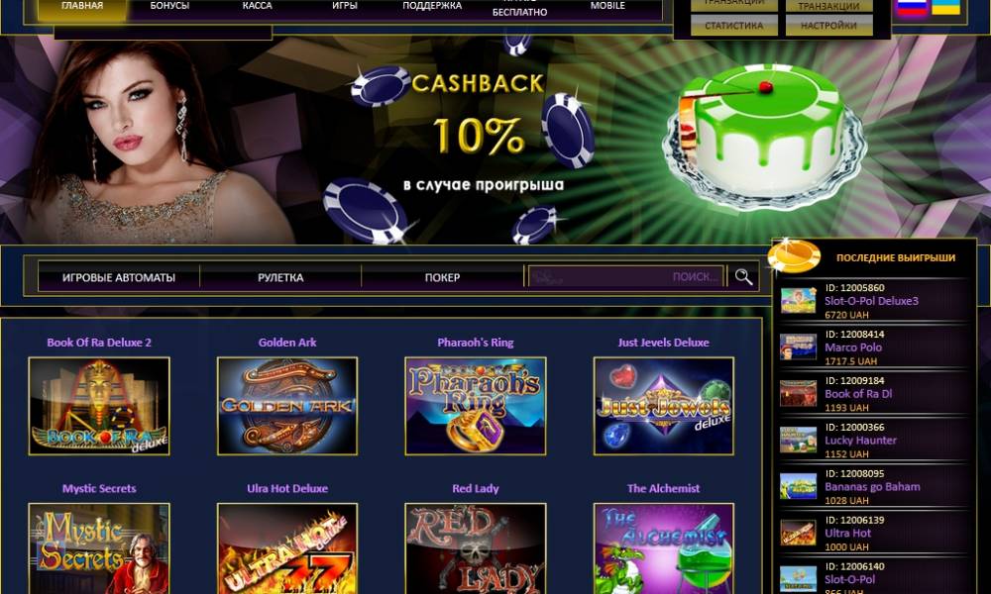The image size is (991, 594).
Task: Open the Pharaoh's Ring game tile
Action: (x=476, y=406)
